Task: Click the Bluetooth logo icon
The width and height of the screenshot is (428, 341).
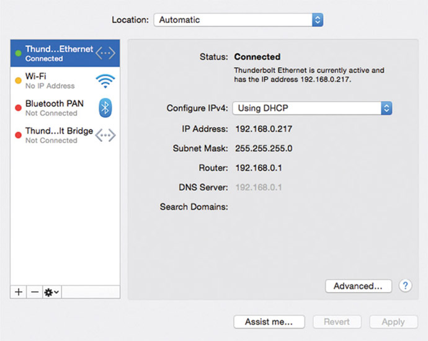Action: [x=105, y=108]
